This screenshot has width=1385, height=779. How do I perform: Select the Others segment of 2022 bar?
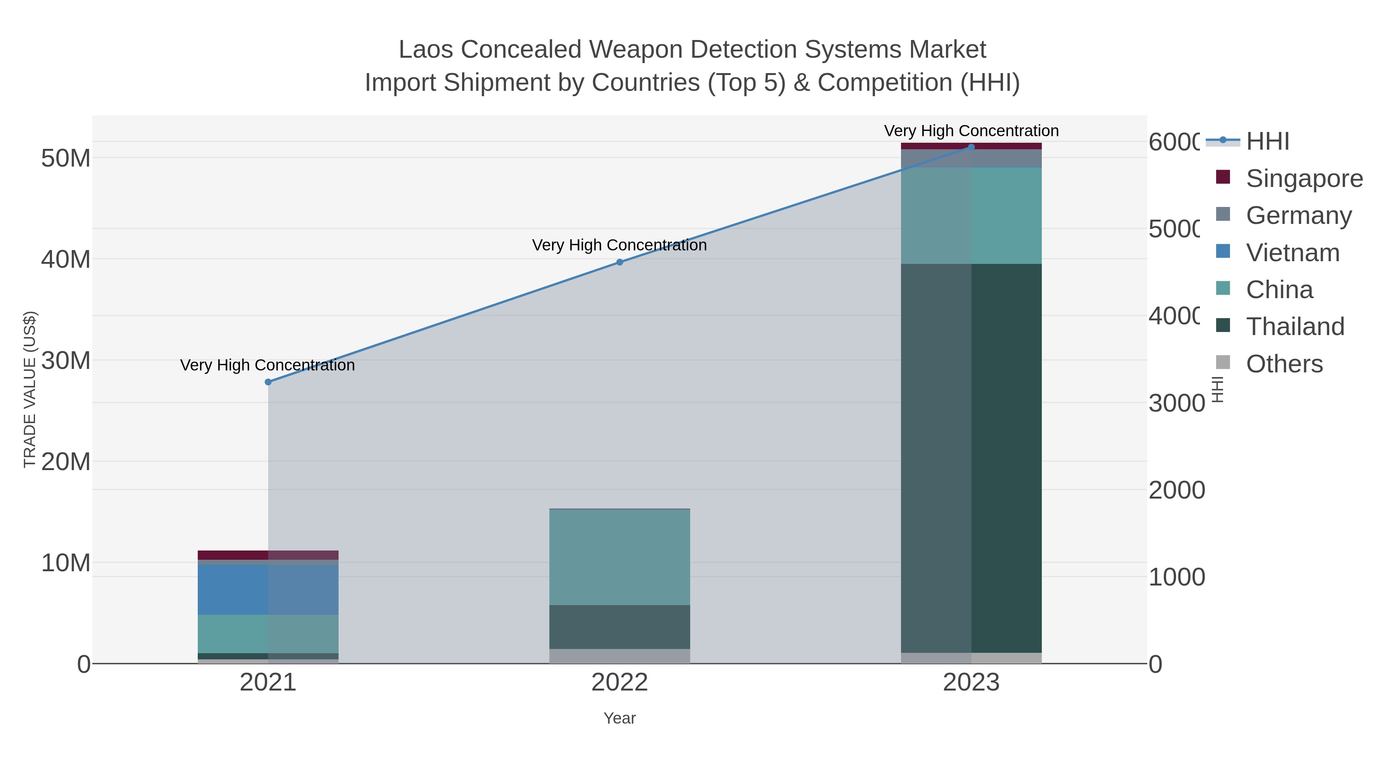pos(619,656)
